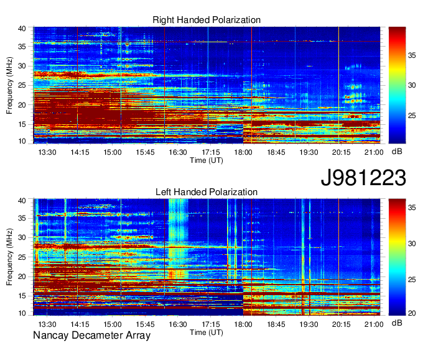Click the 18:45 tick under Right Handed plot

pyautogui.click(x=276, y=152)
